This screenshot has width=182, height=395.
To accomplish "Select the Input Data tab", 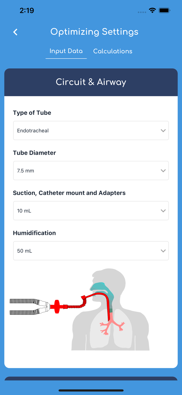I will pyautogui.click(x=66, y=51).
